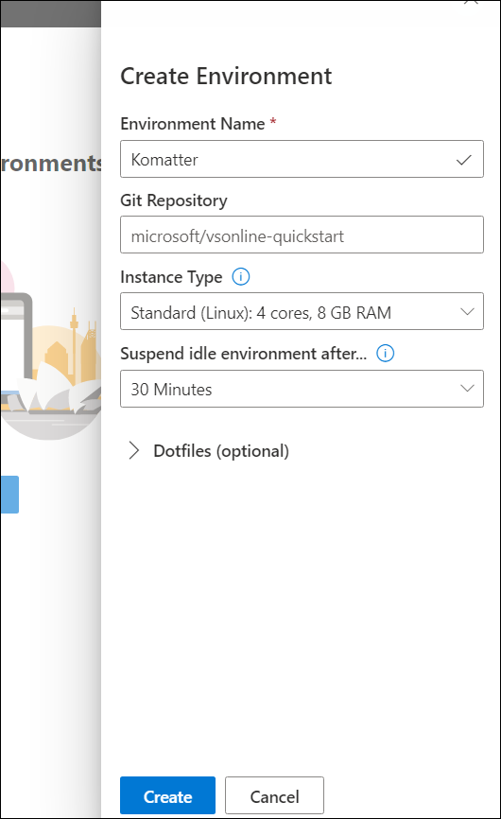Click the arrow icon left of Dotfiles
The image size is (501, 819).
click(x=134, y=450)
